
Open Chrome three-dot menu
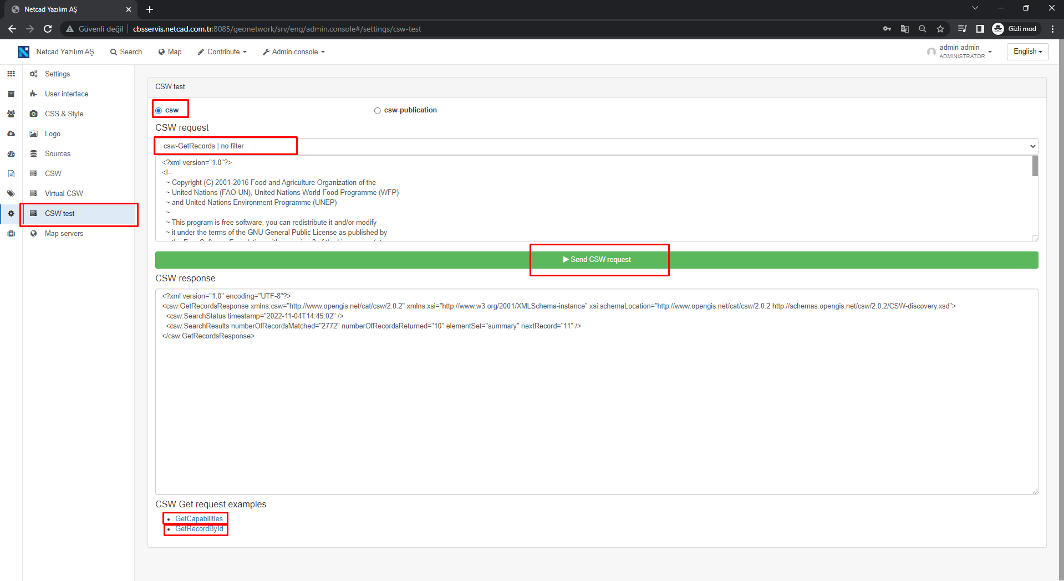tap(1052, 29)
